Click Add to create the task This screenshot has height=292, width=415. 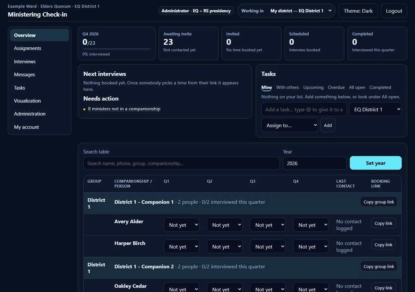pyautogui.click(x=328, y=125)
